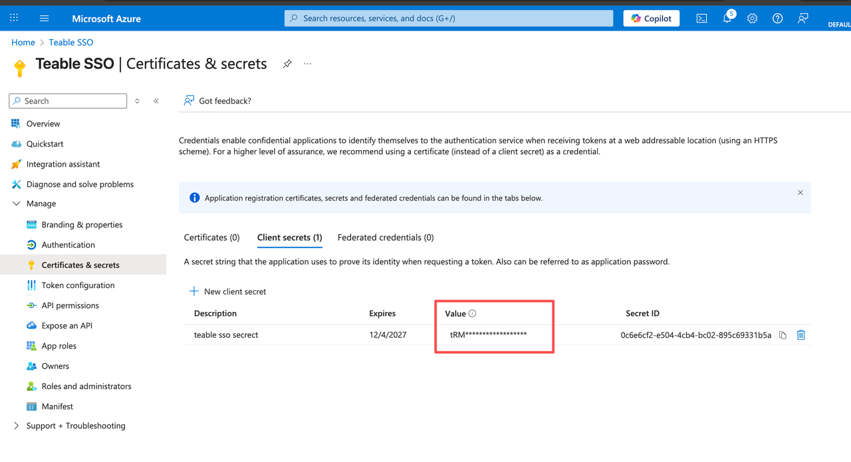Image resolution: width=851 pixels, height=462 pixels.
Task: Open the notifications bell
Action: [727, 19]
